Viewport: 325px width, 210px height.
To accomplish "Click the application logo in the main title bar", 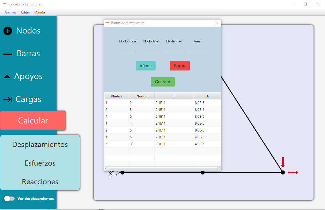I will pyautogui.click(x=4, y=4).
